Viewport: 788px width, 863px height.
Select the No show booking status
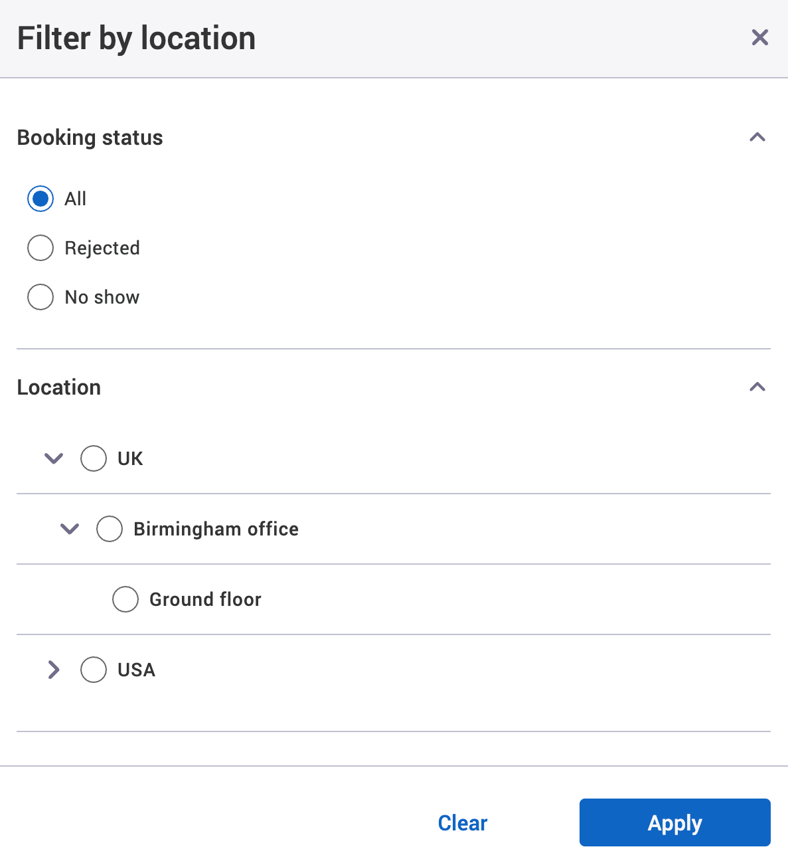[40, 297]
